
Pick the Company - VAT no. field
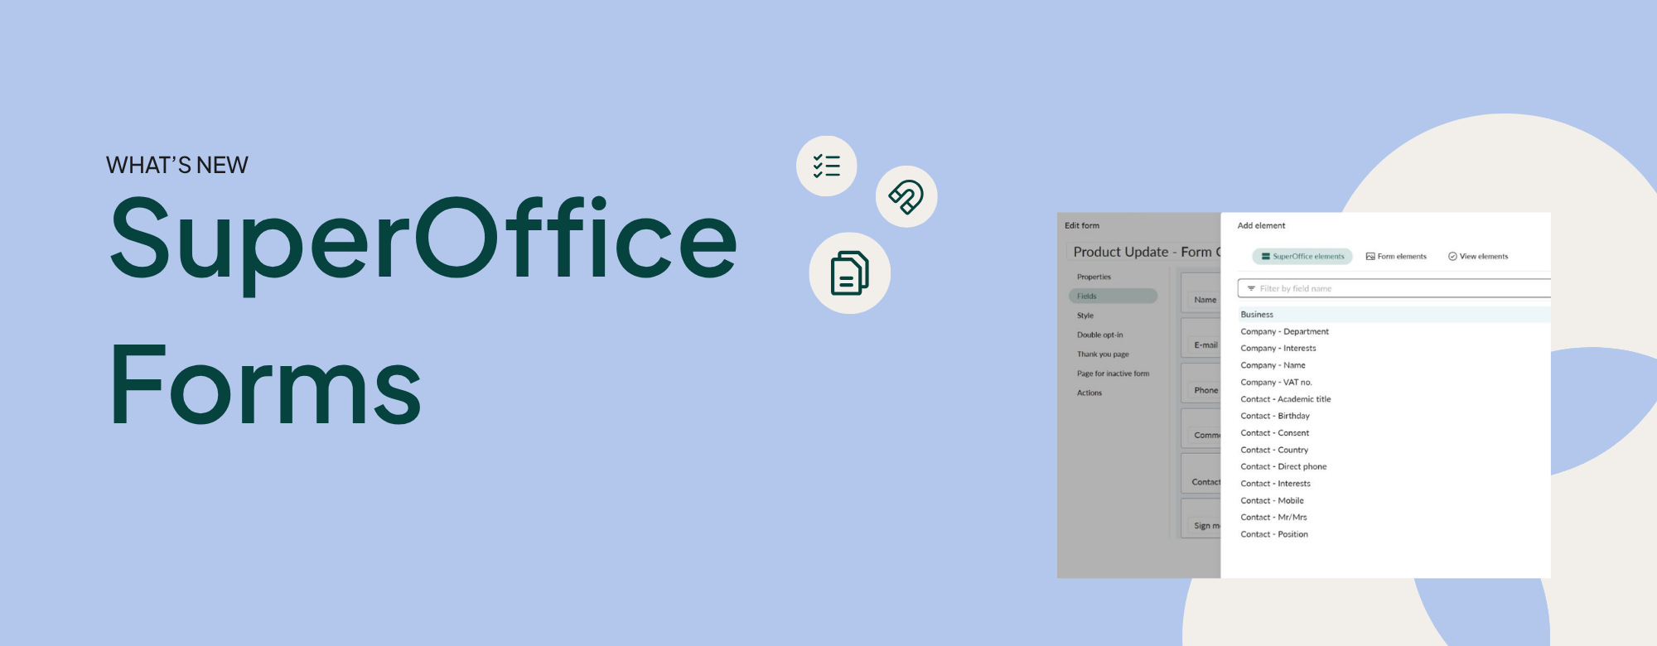point(1276,383)
